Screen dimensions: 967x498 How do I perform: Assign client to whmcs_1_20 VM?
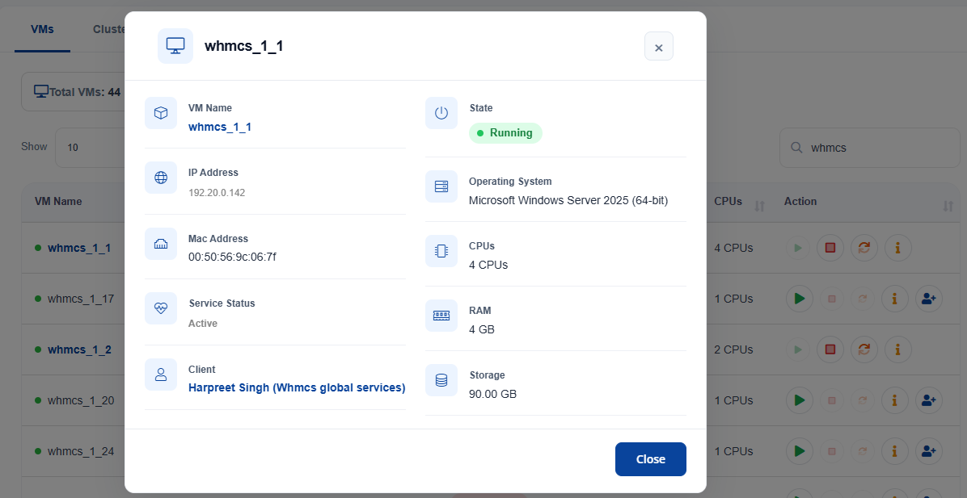(x=929, y=400)
